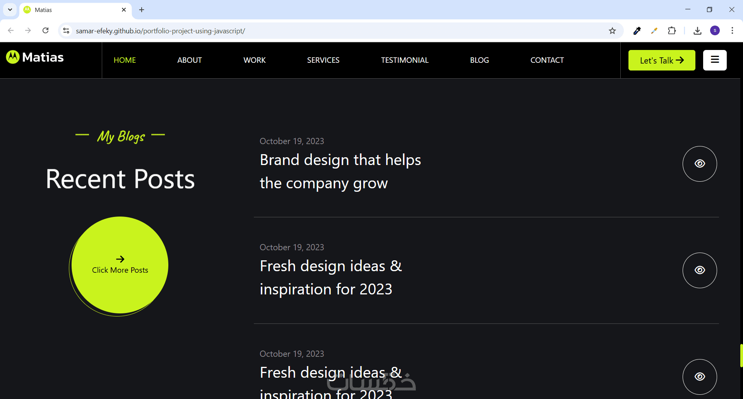
Task: Open the user profile avatar menu
Action: 715,31
